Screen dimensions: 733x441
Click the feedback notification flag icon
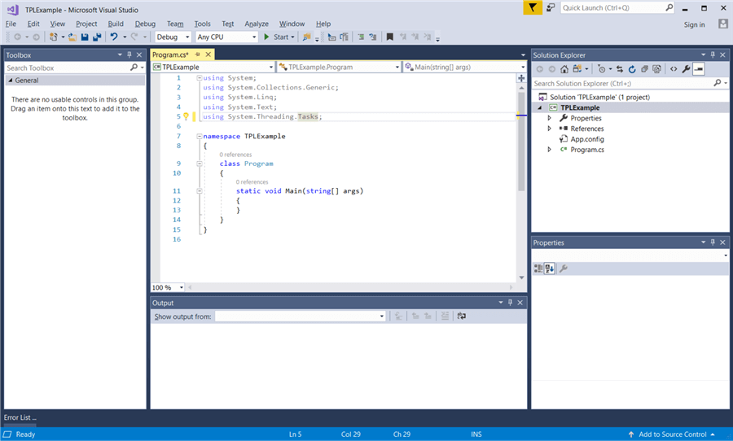click(x=531, y=7)
